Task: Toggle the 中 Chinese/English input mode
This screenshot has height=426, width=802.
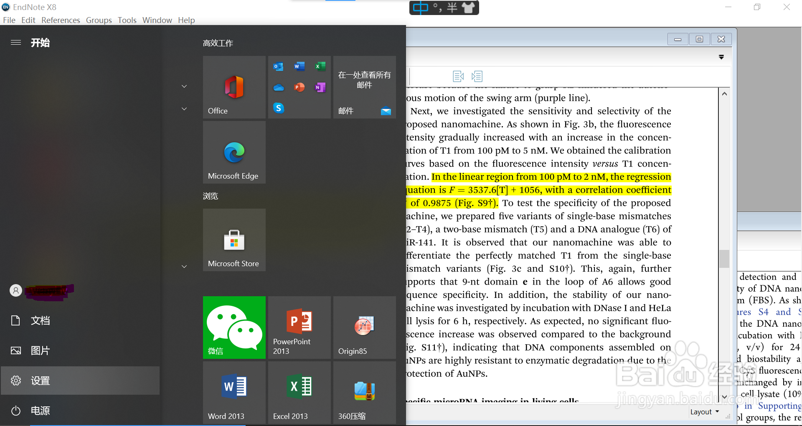Action: (421, 8)
